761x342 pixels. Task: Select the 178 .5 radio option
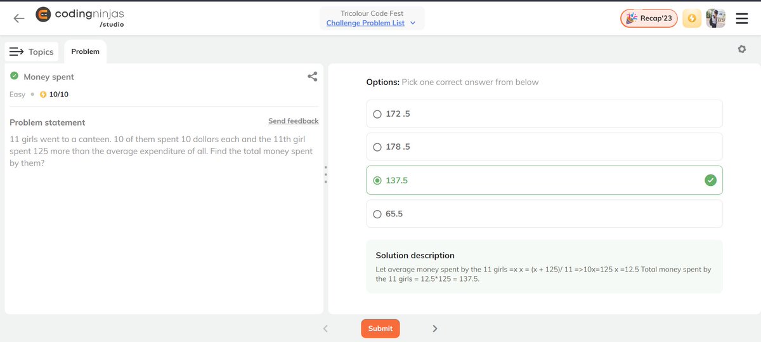coord(377,147)
